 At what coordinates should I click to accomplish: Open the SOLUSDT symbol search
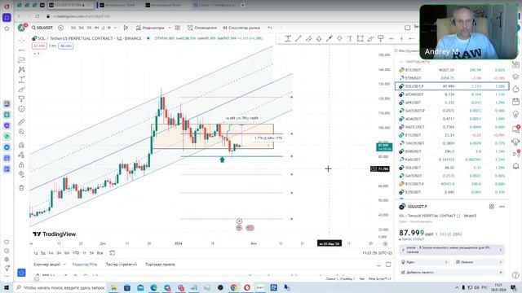tap(42, 28)
